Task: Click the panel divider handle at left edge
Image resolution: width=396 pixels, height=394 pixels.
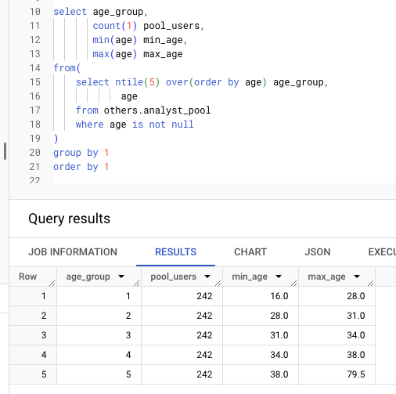Action: click(5, 151)
